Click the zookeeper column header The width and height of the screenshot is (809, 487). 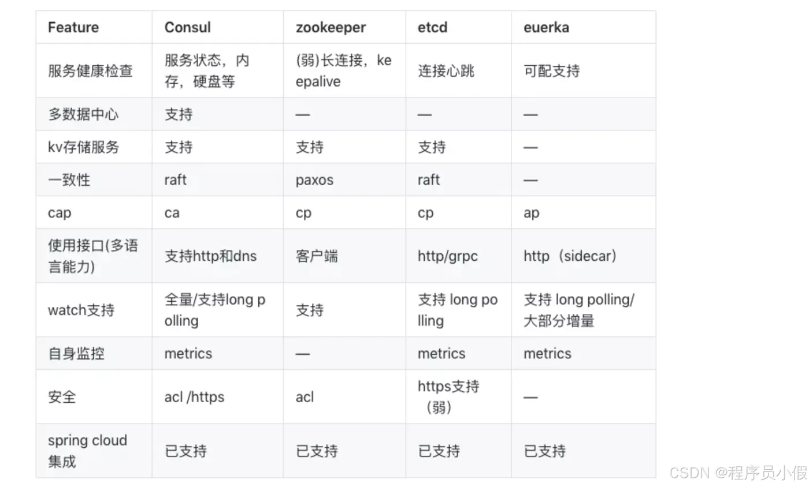click(331, 27)
